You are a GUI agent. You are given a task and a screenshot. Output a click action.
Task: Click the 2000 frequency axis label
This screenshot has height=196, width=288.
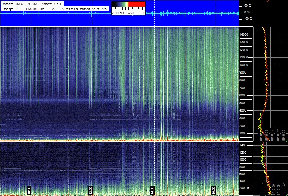[243, 126]
